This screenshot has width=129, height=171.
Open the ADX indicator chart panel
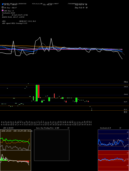15,140
